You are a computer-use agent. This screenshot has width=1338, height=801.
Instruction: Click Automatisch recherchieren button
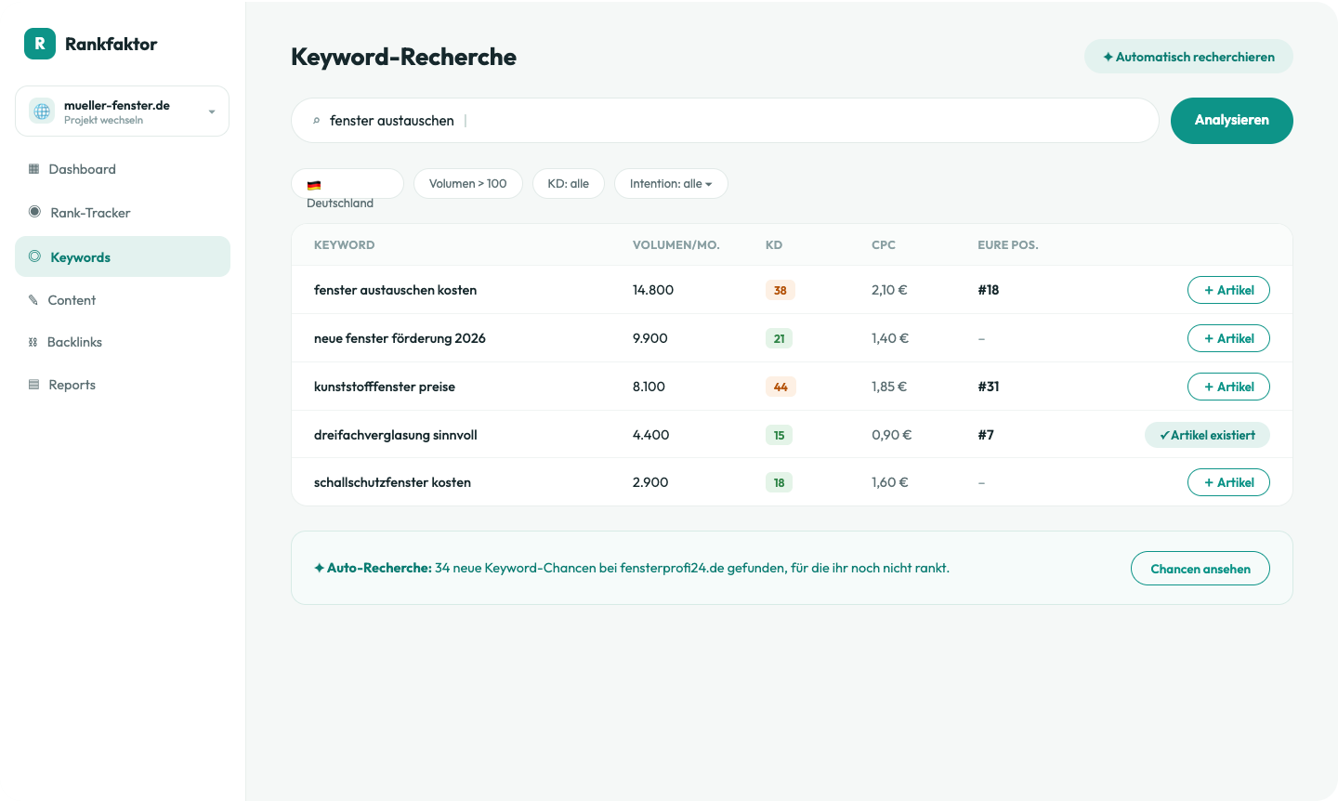click(x=1188, y=57)
